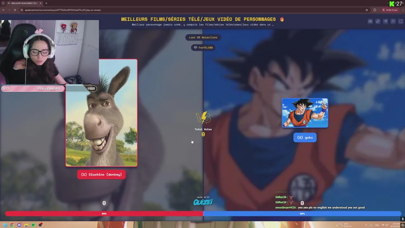Open the Windows Start button
This screenshot has width=405, height=228.
[5, 225]
